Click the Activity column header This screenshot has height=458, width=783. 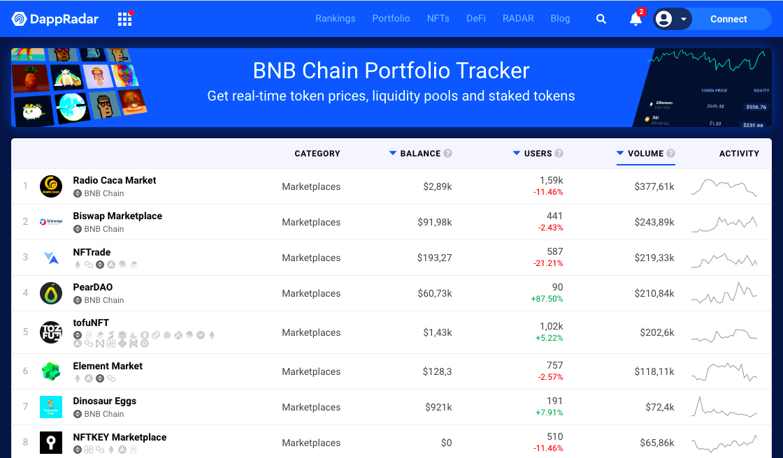(x=739, y=153)
